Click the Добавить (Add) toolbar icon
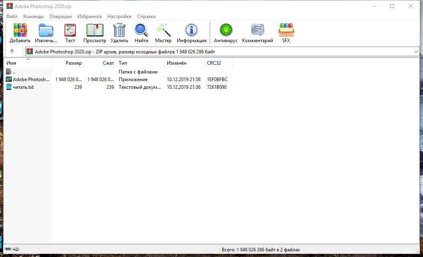This screenshot has height=257, width=423. click(x=20, y=30)
